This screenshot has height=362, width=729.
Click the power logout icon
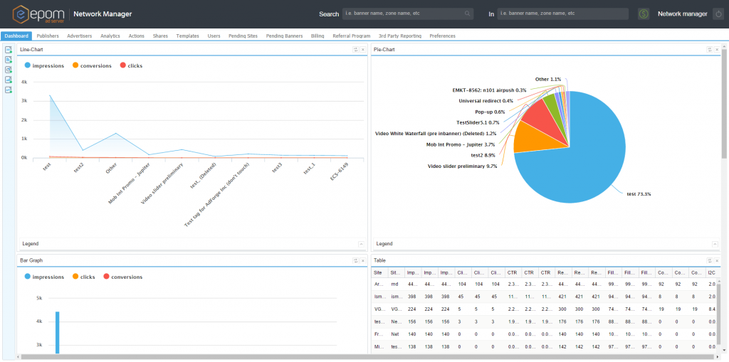pos(718,14)
